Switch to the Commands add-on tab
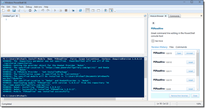This screenshot has width=206, height=109. 175,16
